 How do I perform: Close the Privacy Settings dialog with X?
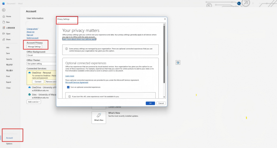pyautogui.click(x=165, y=19)
